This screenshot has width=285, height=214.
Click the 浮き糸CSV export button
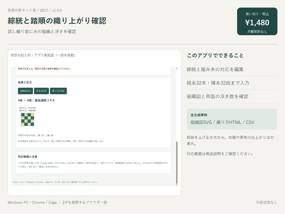click(x=41, y=91)
